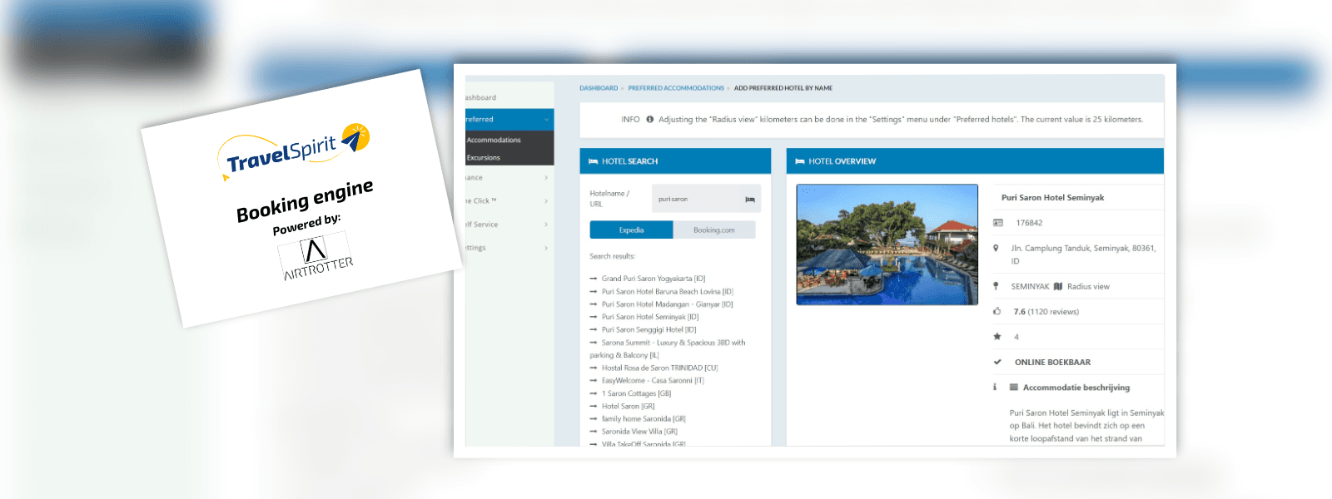Switch to the Expedia tab

click(631, 230)
